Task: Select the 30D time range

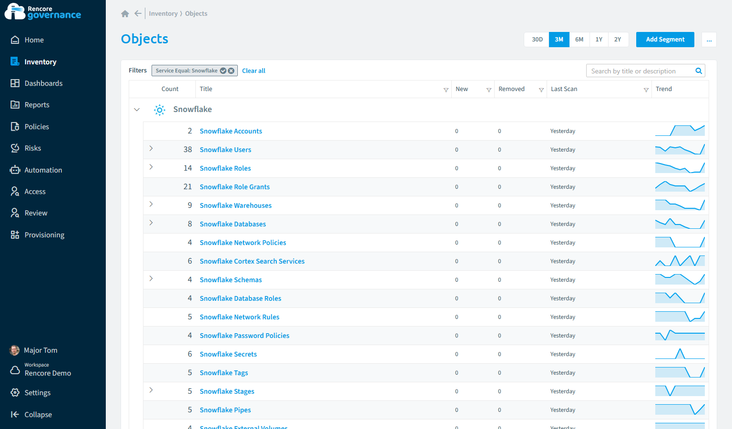Action: 537,40
